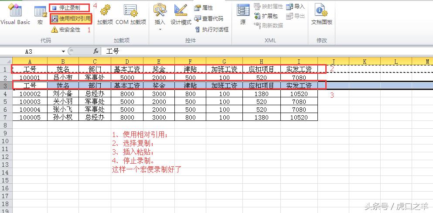Click cell B2 吕小布

pos(63,78)
